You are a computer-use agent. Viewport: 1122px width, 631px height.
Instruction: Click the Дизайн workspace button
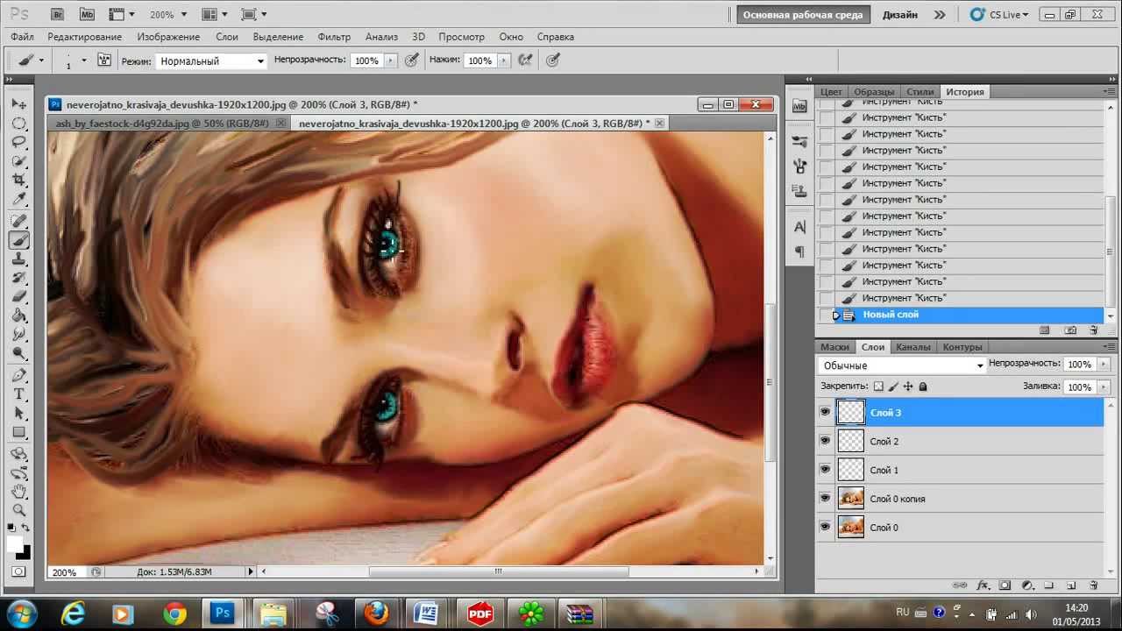900,15
